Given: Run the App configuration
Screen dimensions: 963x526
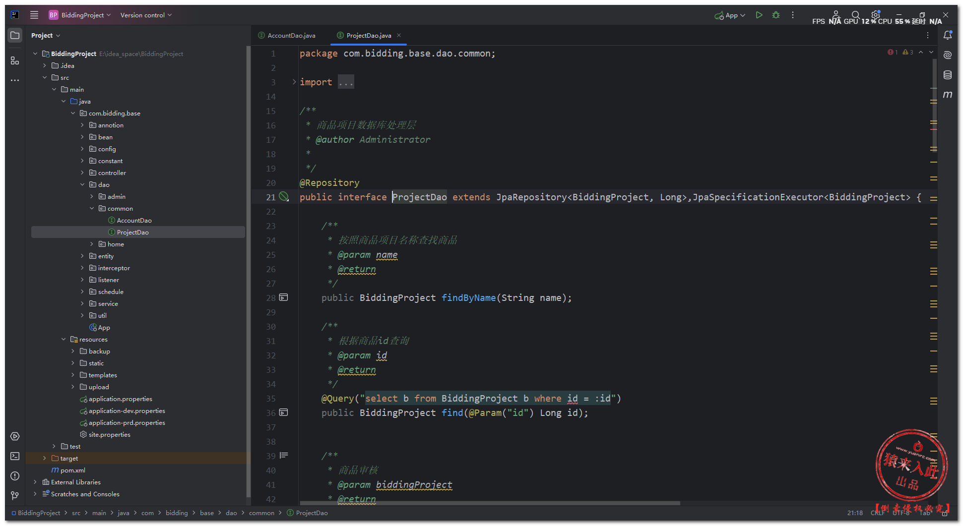Looking at the screenshot, I should click(x=759, y=15).
